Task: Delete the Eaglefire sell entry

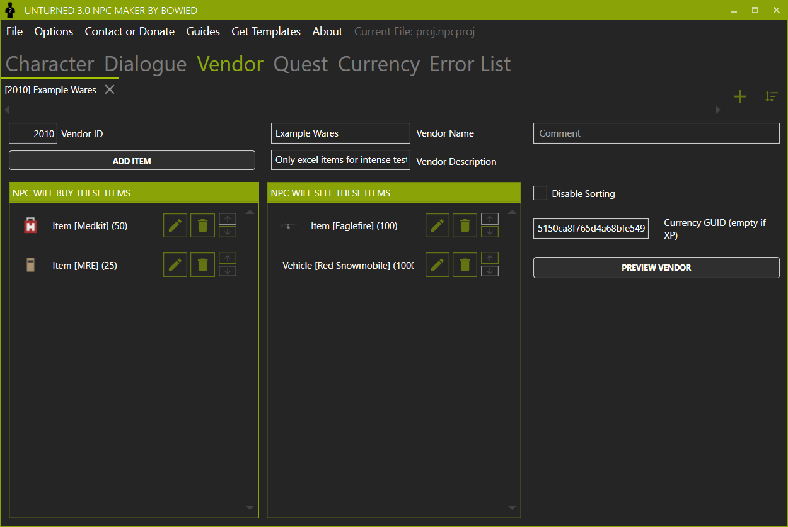Action: (465, 225)
